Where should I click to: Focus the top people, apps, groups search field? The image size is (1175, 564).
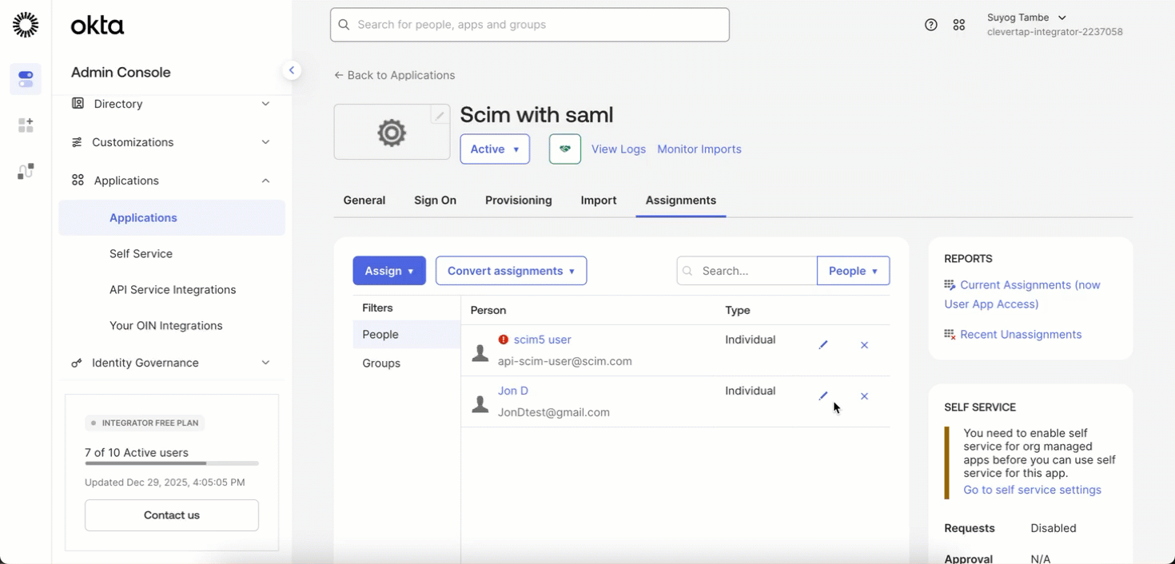point(530,25)
